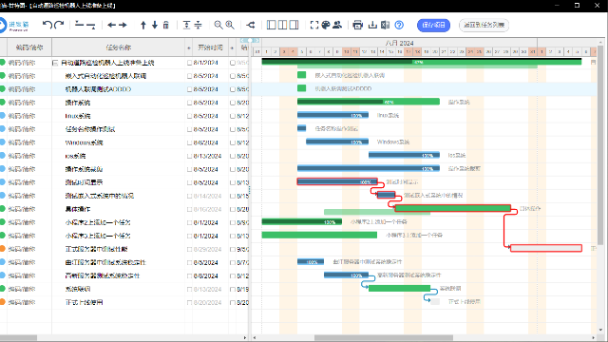Image resolution: width=608 pixels, height=342 pixels.
Task: Tick checkbox beside start date 8/20/2024
Action: pos(190,302)
